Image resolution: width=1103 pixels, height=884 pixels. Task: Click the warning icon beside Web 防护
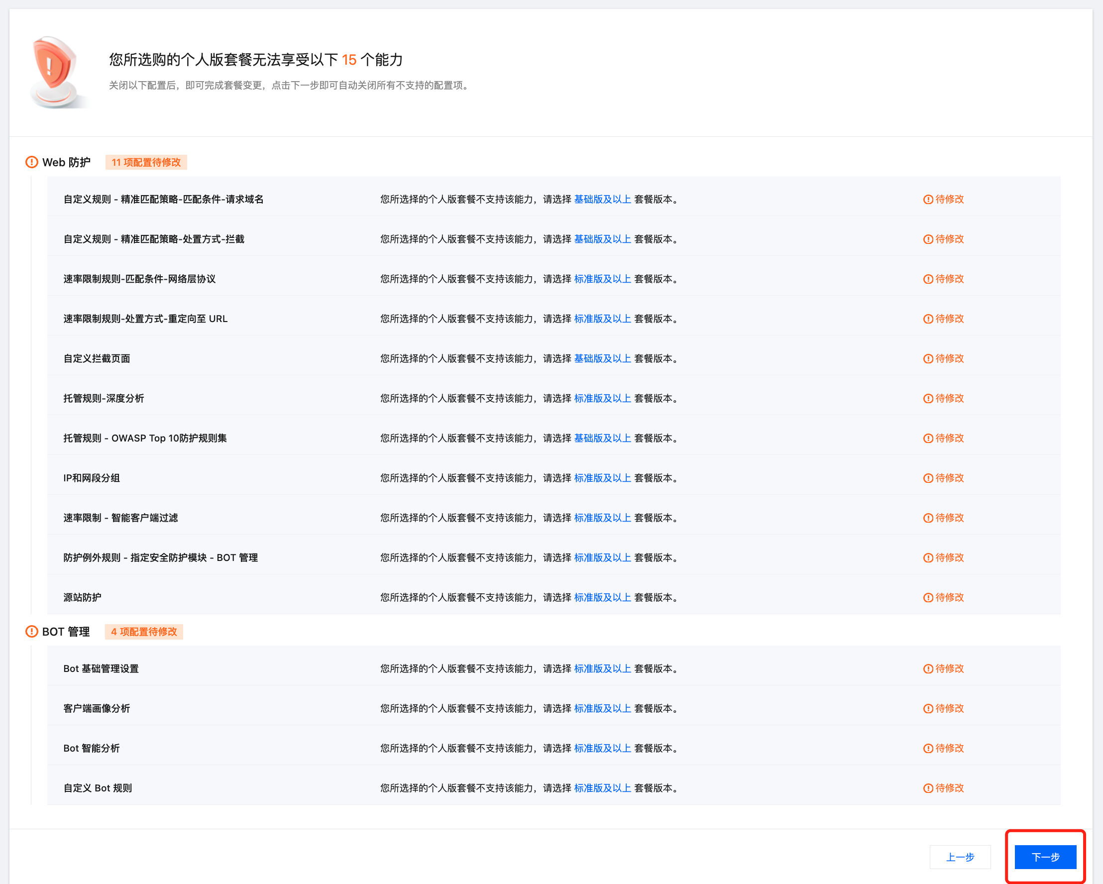[32, 162]
